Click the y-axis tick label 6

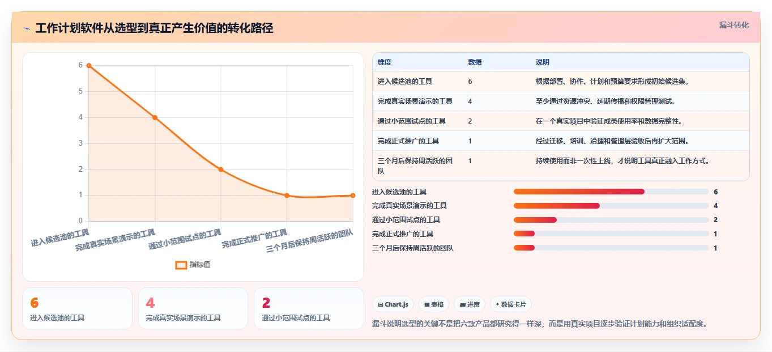[x=80, y=65]
